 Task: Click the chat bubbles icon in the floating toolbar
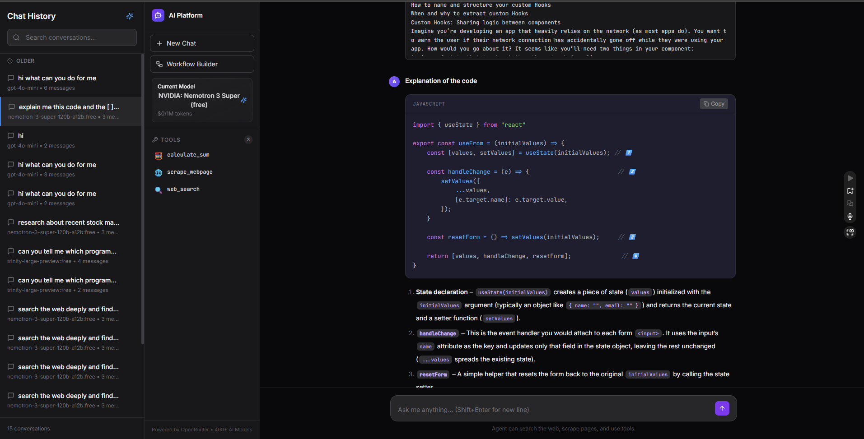[x=850, y=203]
